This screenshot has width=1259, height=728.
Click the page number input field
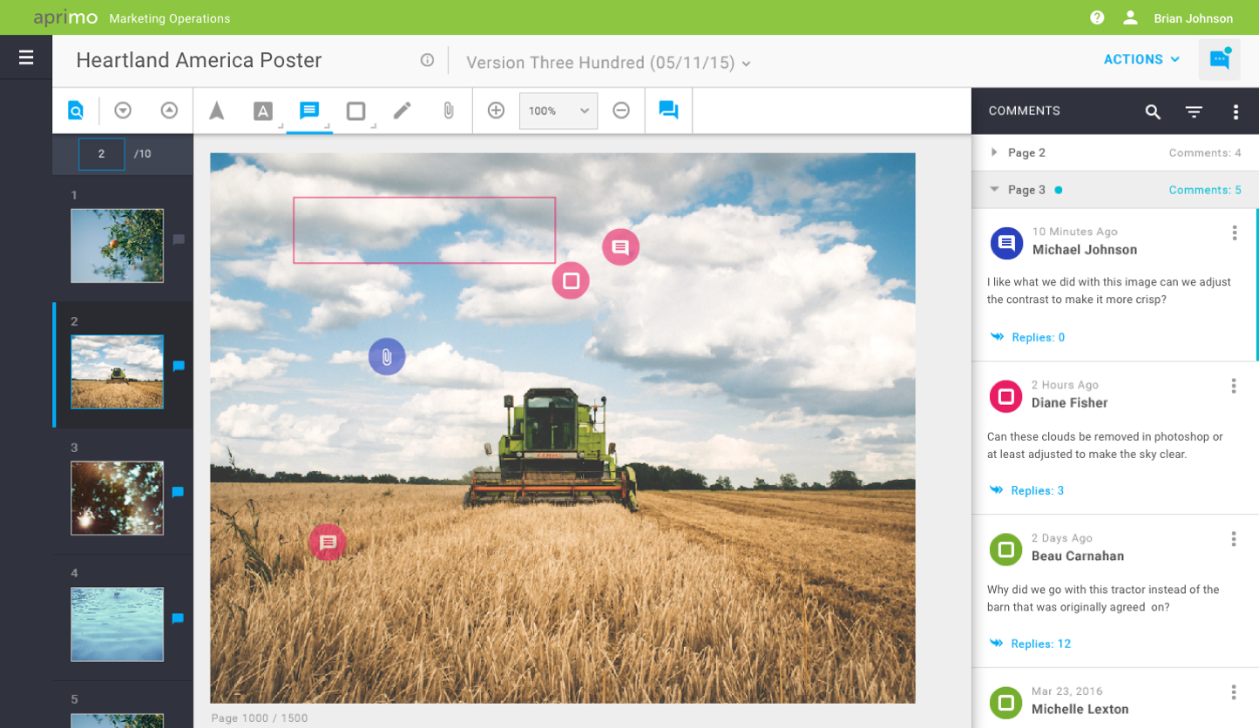(x=101, y=154)
